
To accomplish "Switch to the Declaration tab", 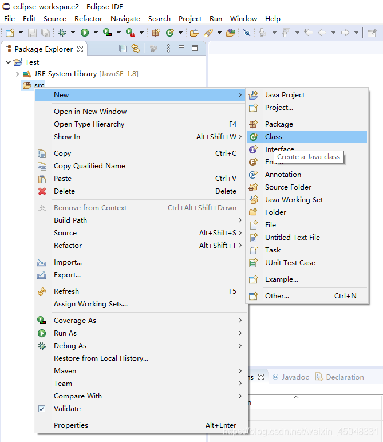I will pos(339,377).
